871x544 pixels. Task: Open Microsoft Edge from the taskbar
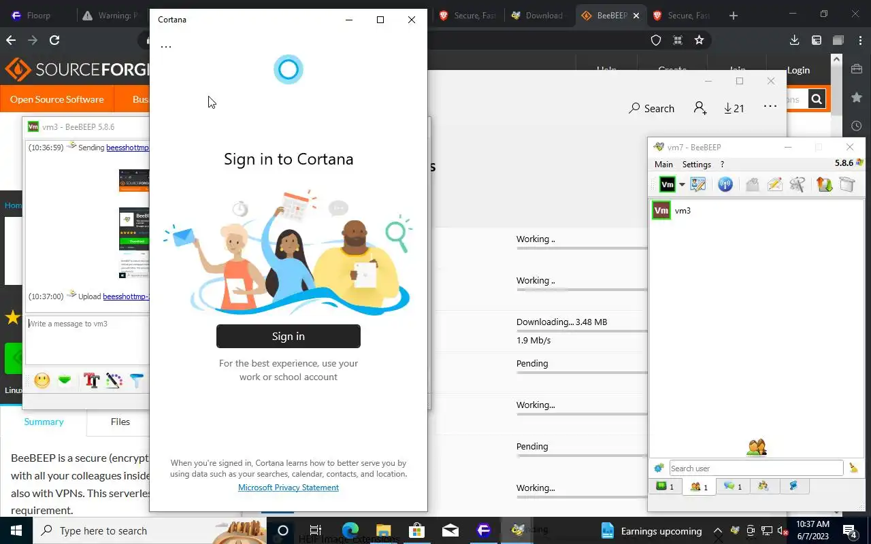click(350, 530)
